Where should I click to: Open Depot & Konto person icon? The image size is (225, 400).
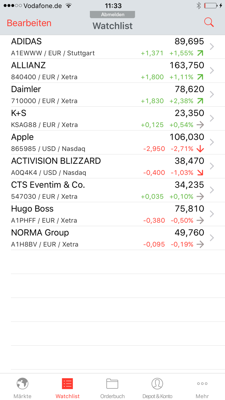tap(157, 383)
